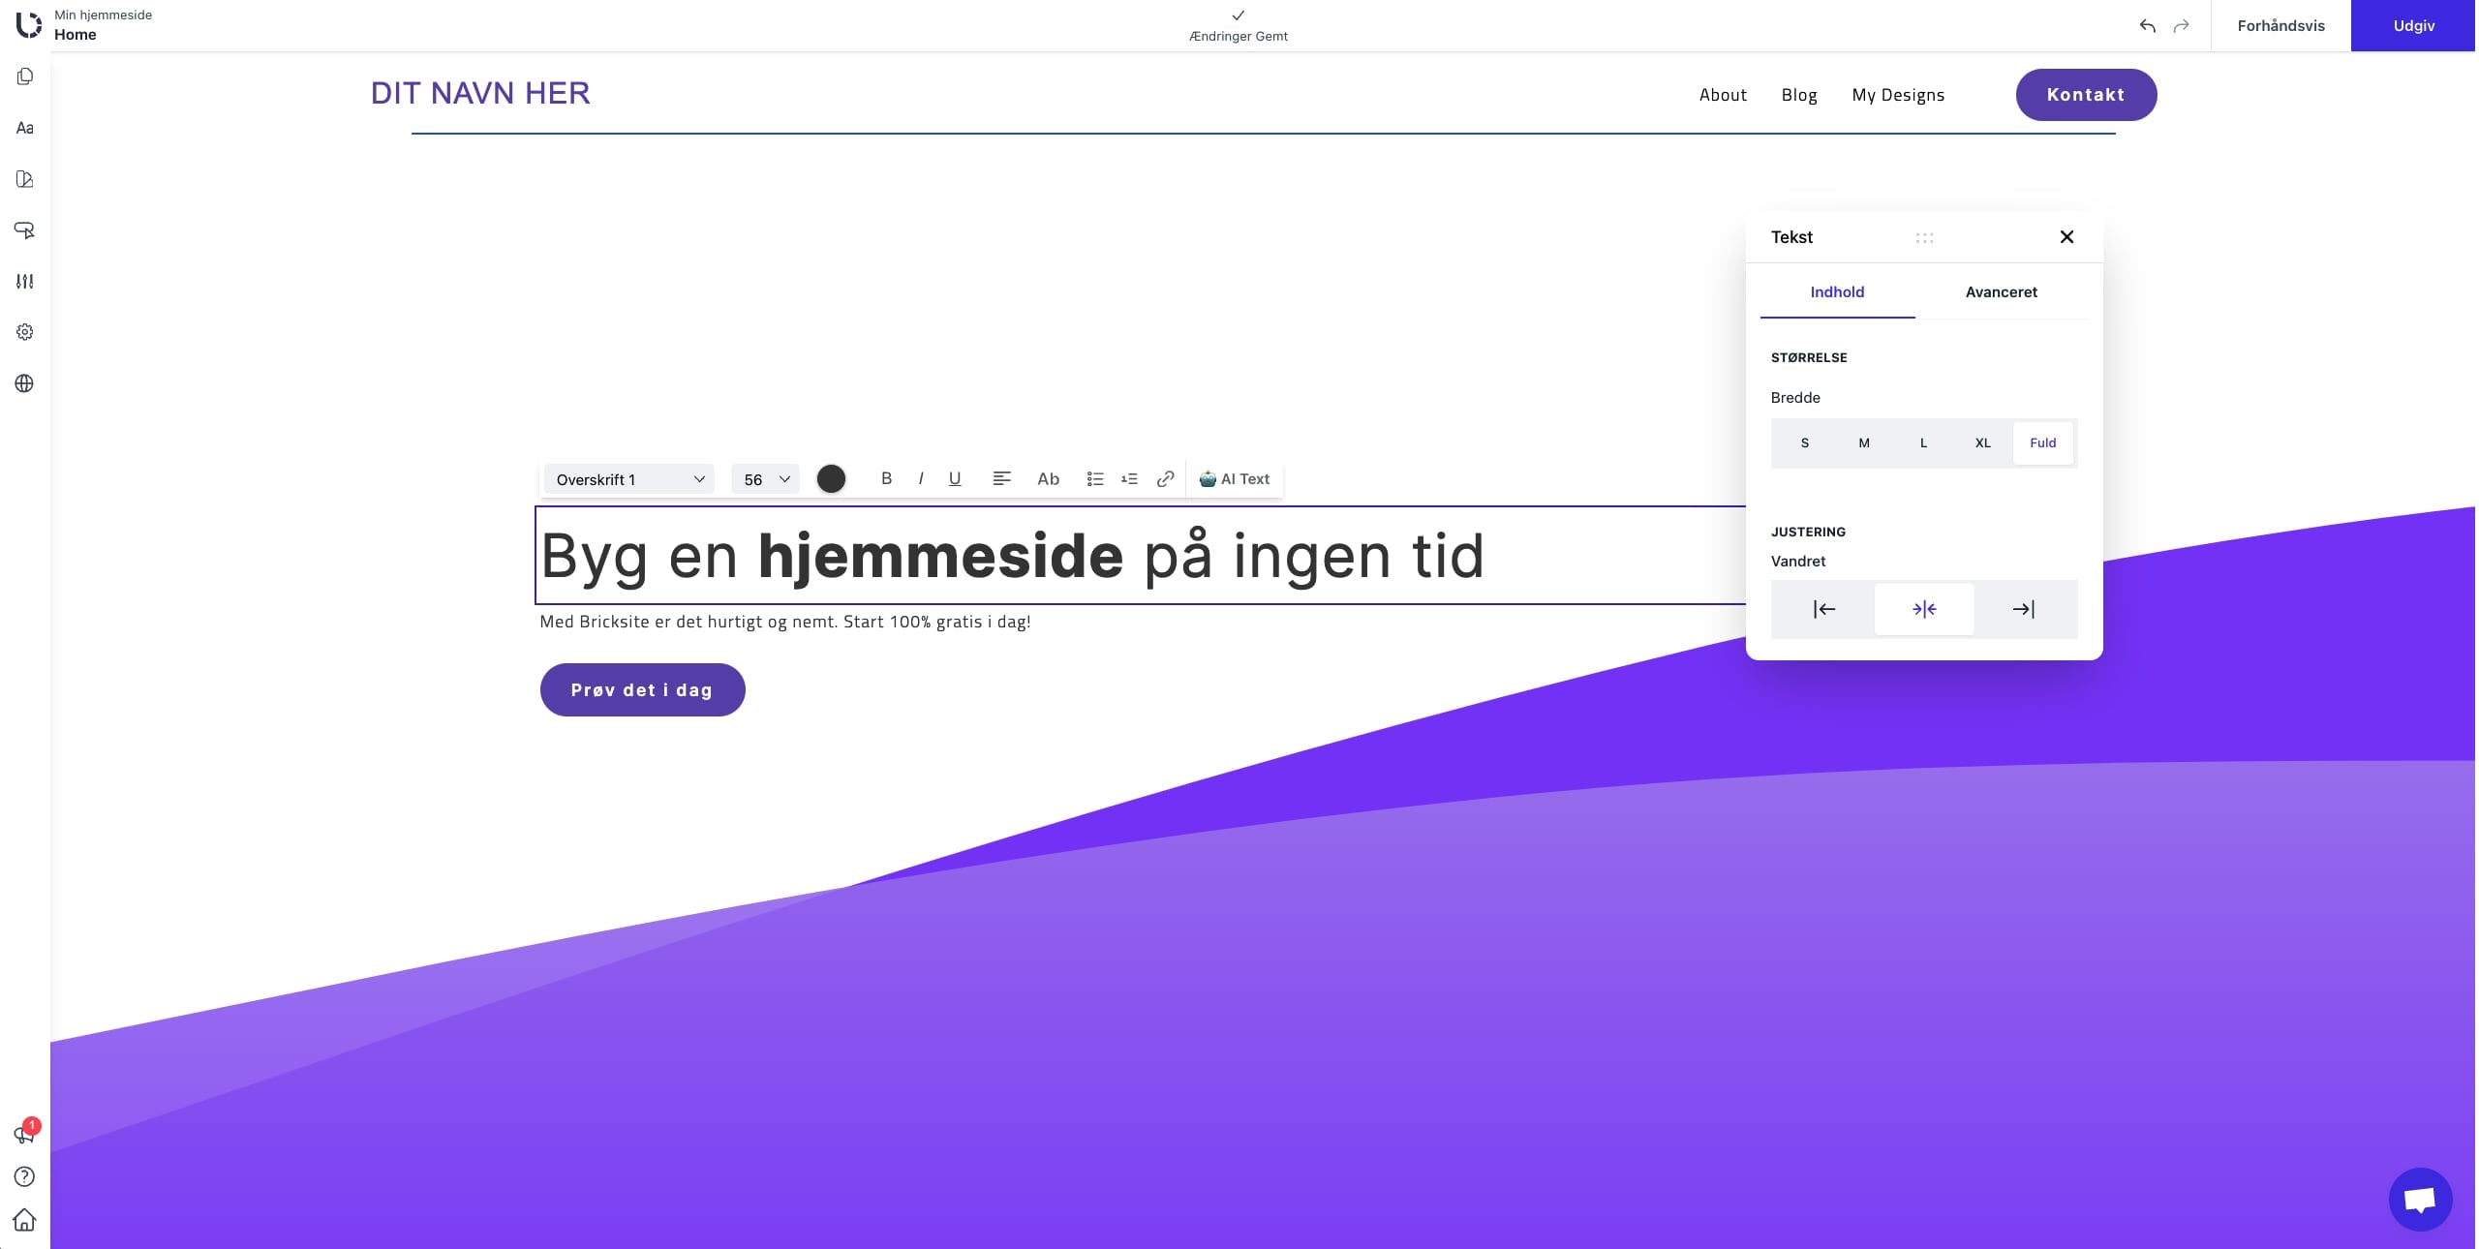
Task: Open the AI Text generator
Action: point(1235,478)
